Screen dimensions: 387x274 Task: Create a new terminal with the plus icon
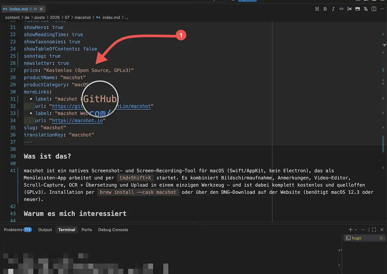tap(350, 230)
